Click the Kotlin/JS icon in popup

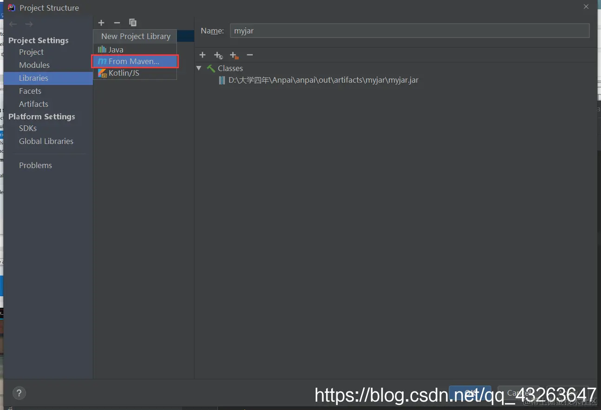pyautogui.click(x=102, y=73)
